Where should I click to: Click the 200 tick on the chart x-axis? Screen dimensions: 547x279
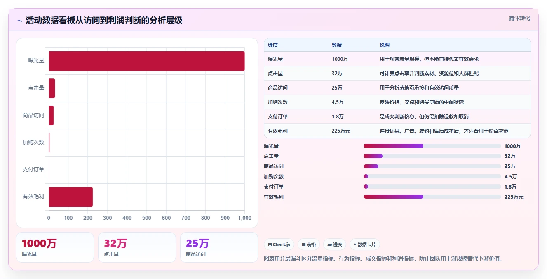(88, 218)
